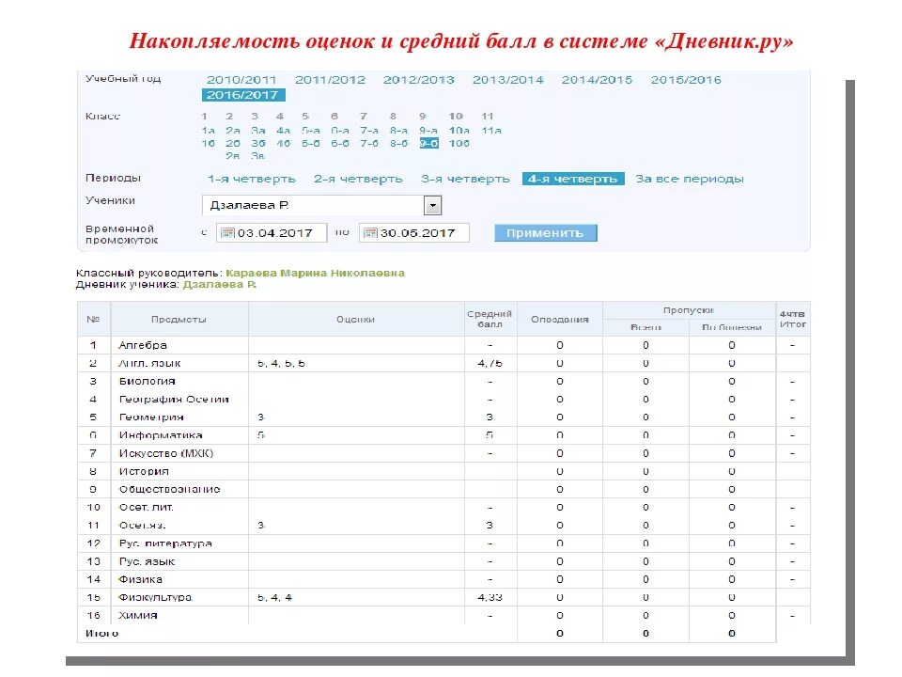
Task: Click the 4чтв Итог column header
Action: (x=793, y=319)
